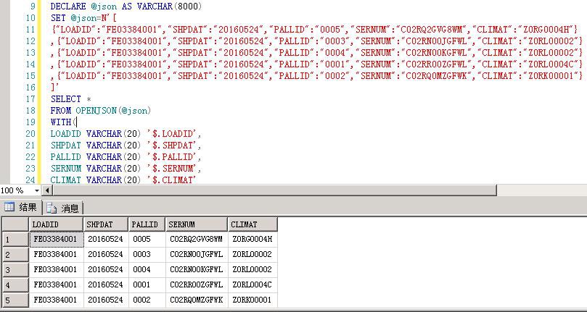Select result row 3 header
The image size is (587, 312).
coord(15,269)
